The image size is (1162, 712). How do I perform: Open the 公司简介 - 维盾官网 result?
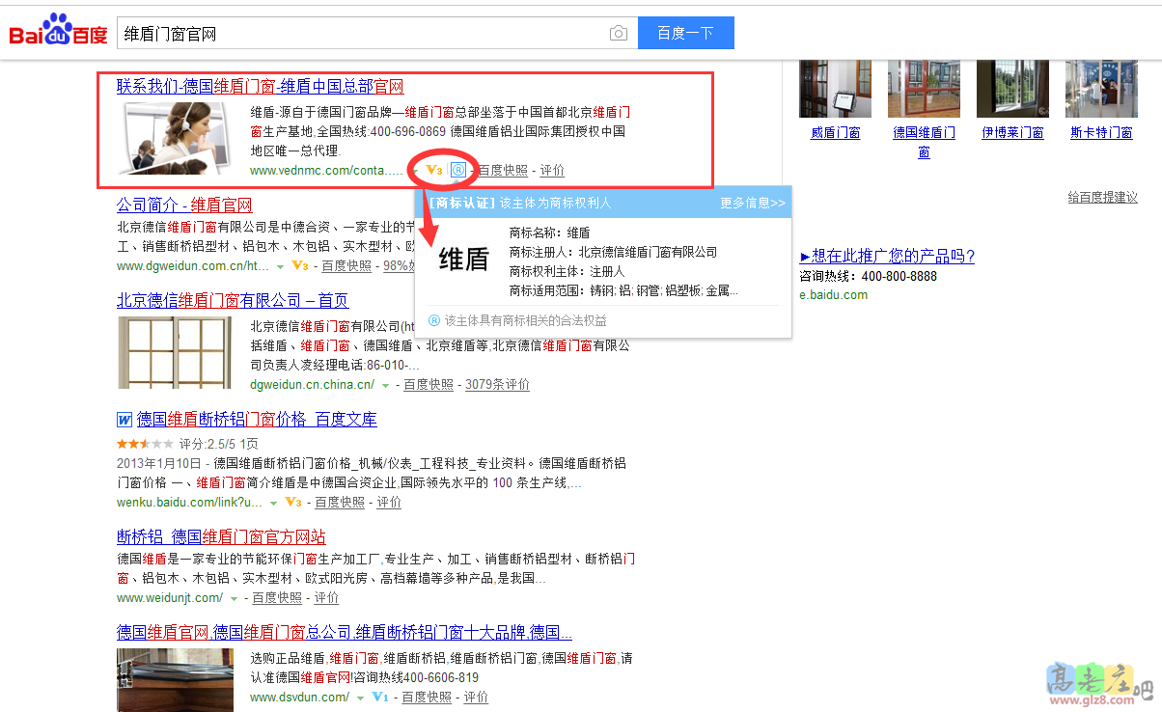tap(184, 205)
